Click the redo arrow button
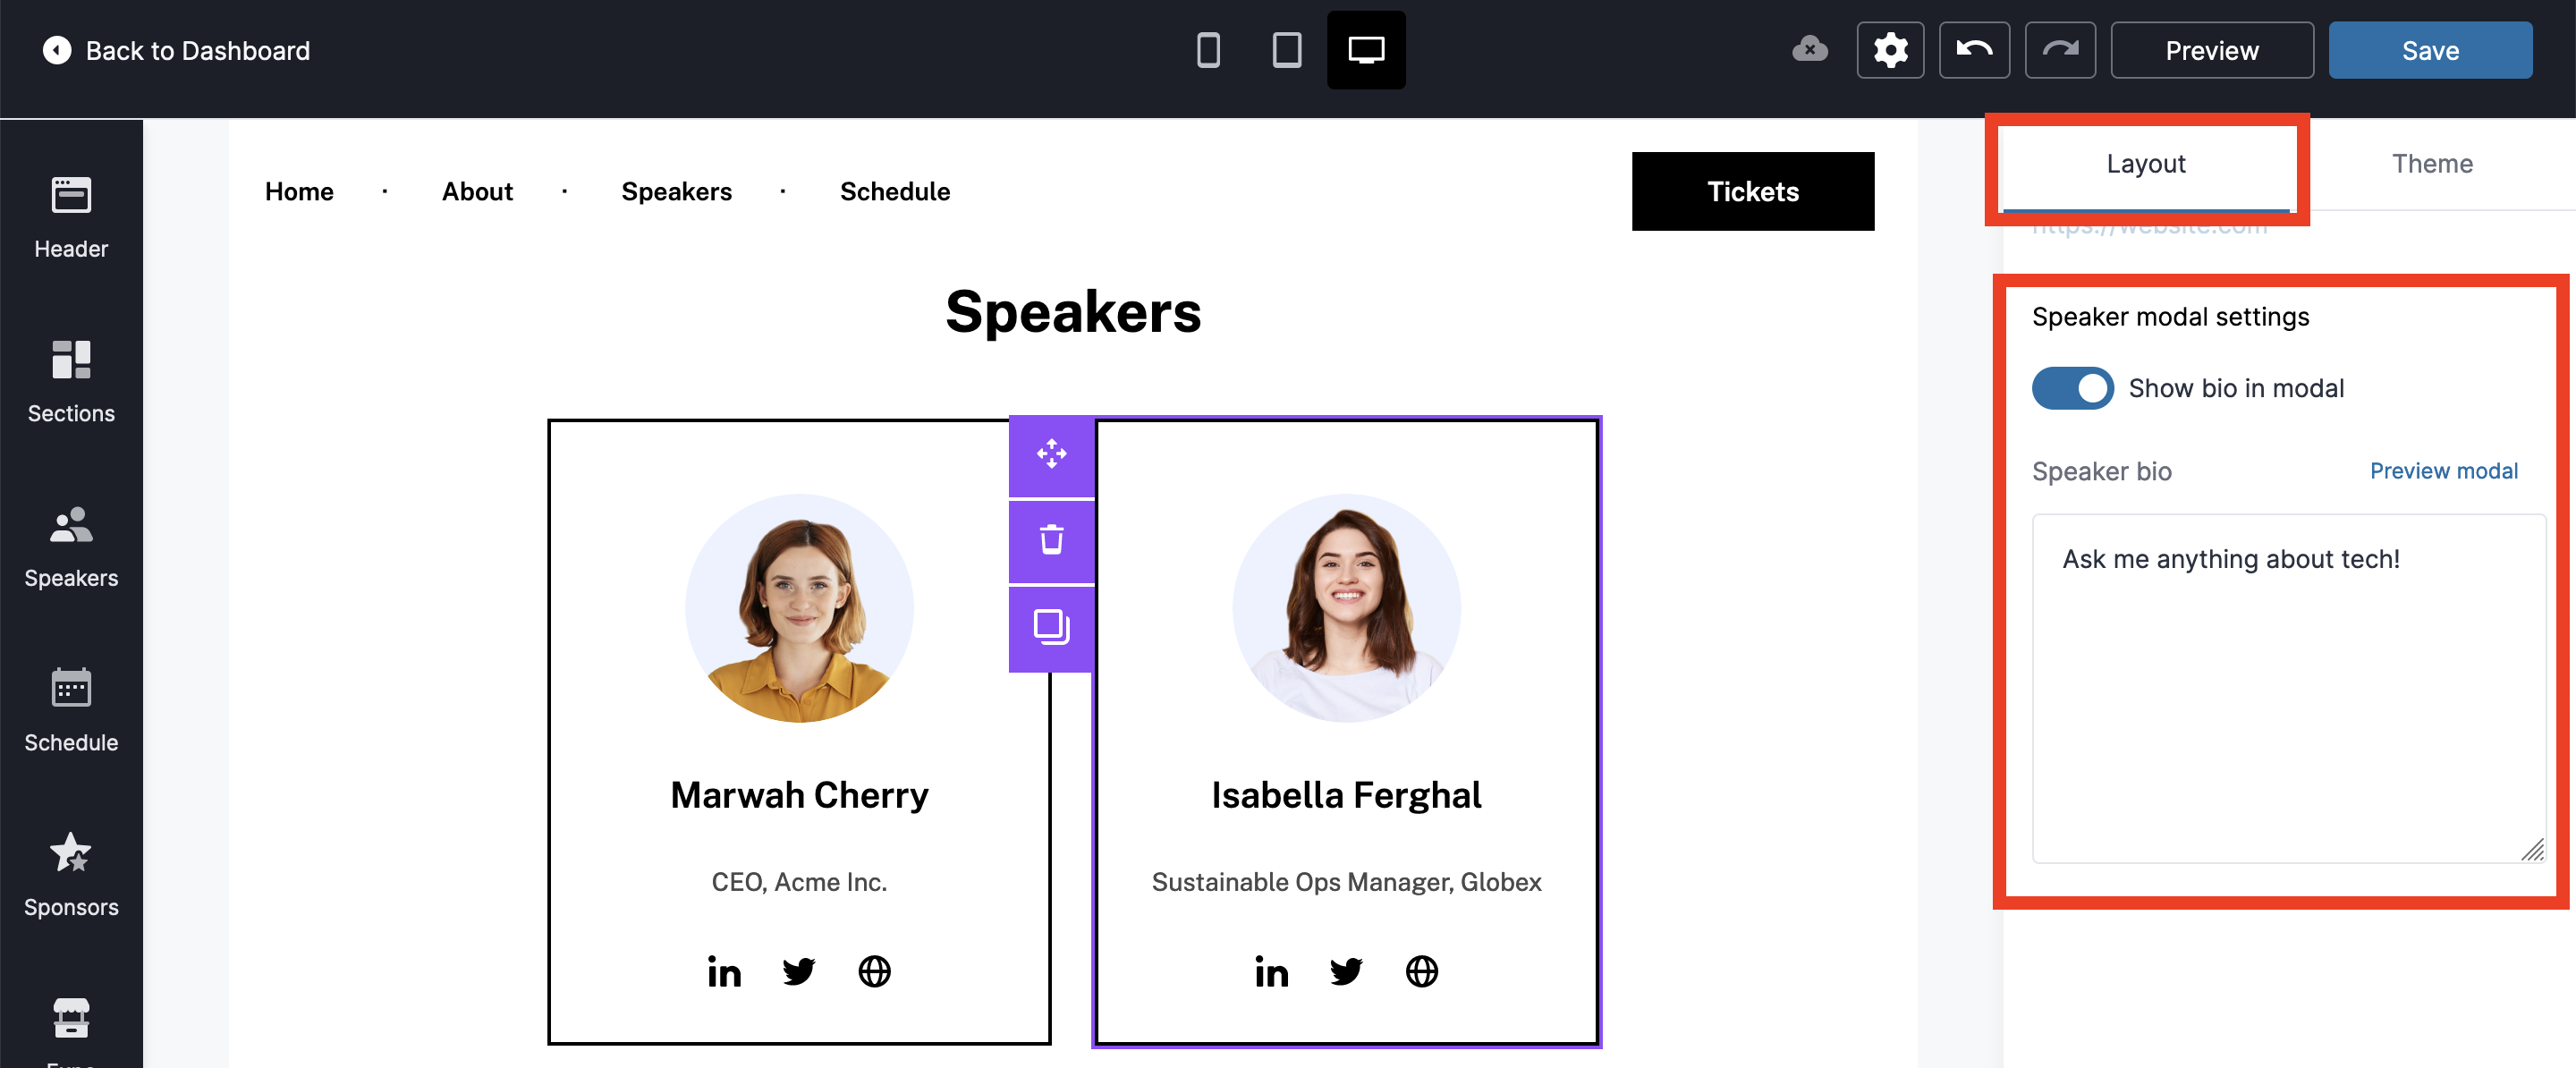2576x1068 pixels. click(x=2060, y=50)
